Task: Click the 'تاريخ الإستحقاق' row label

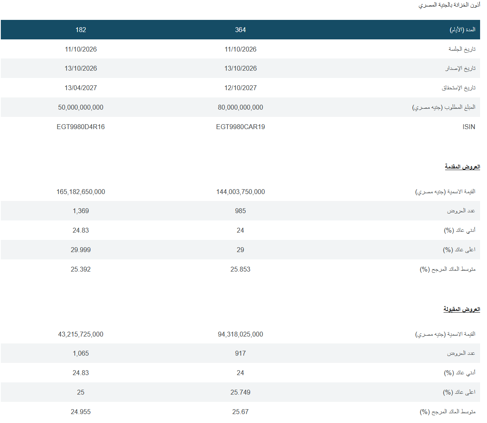Action: (459, 88)
